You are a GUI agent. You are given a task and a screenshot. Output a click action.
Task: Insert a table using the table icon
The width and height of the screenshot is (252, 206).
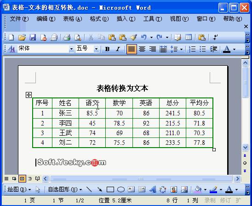189,37
